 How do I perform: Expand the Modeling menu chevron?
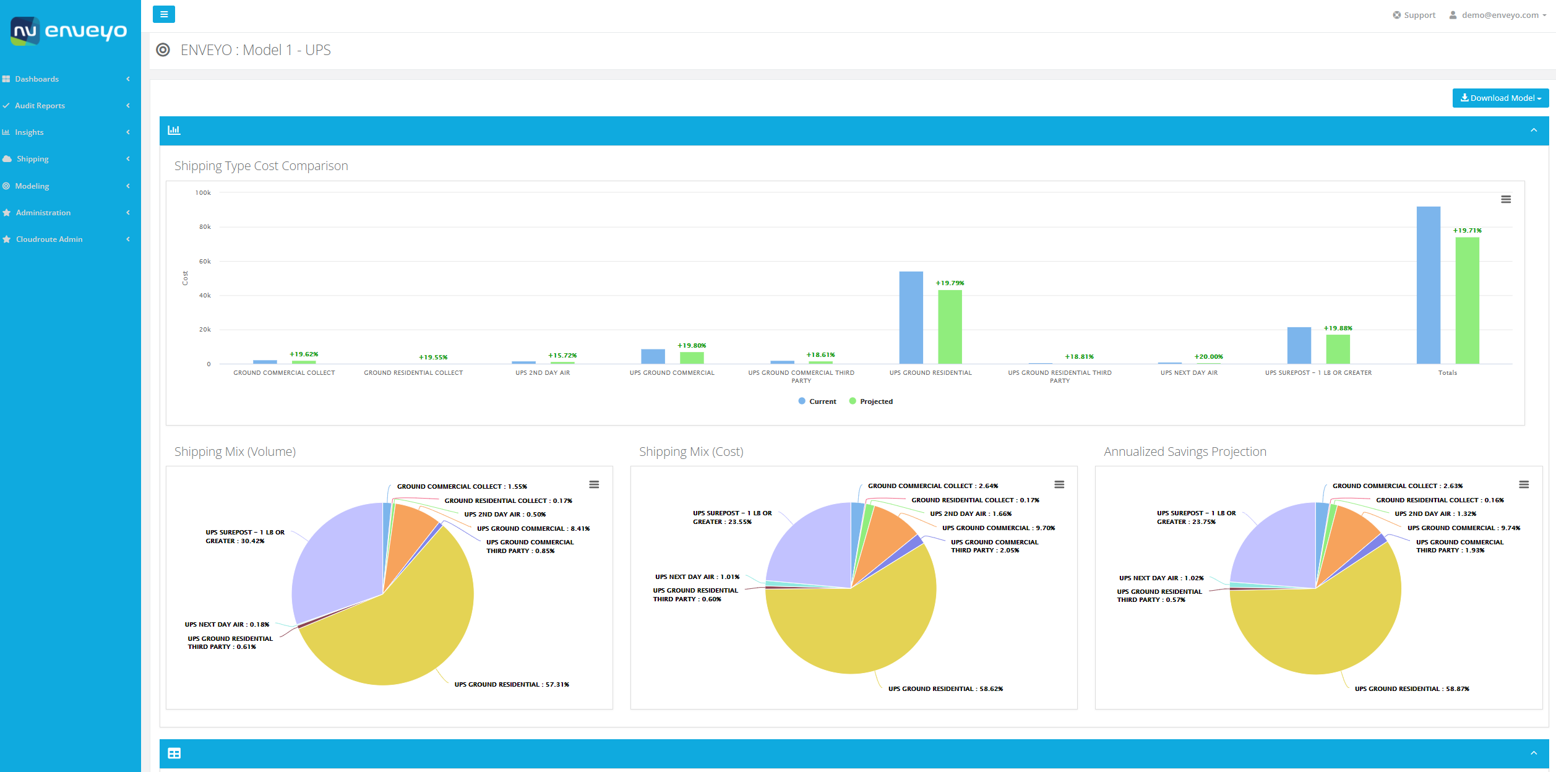[128, 186]
